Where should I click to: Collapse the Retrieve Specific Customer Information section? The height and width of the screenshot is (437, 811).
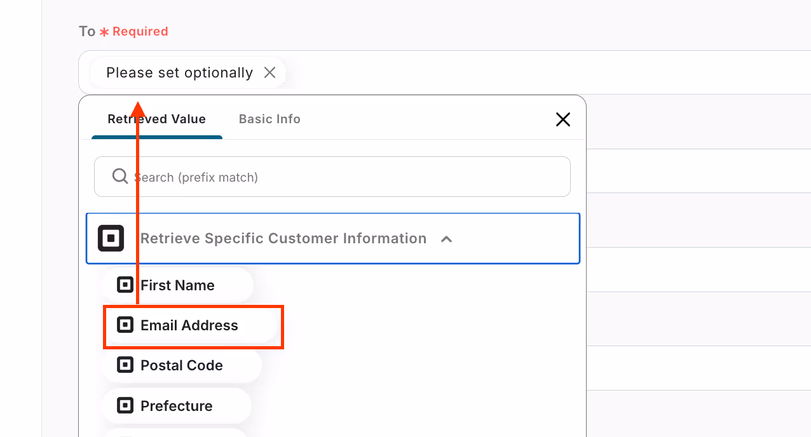point(446,239)
